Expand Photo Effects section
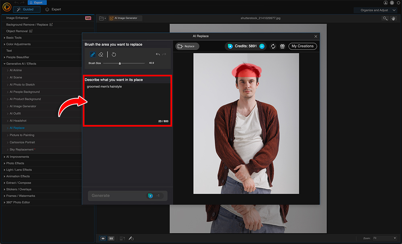This screenshot has height=244, width=402. click(x=42, y=163)
